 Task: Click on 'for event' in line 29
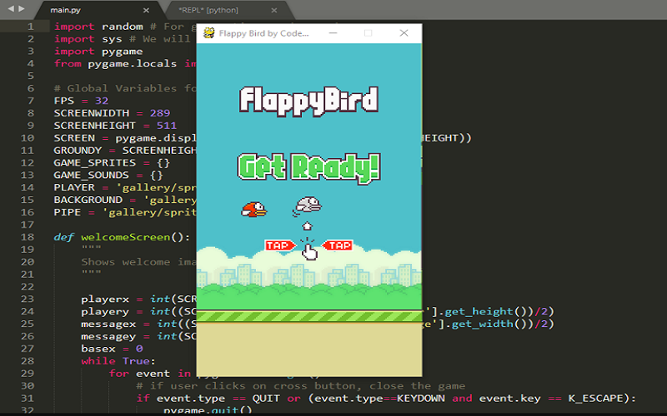point(139,374)
